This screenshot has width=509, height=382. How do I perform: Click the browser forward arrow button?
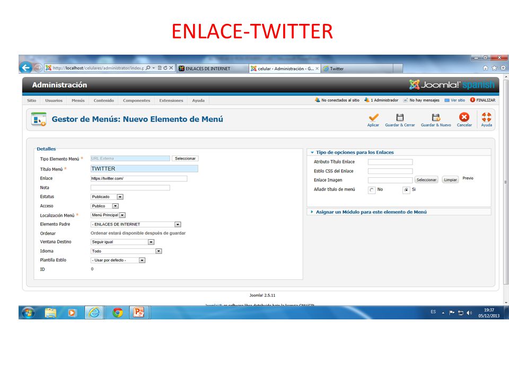(38, 67)
